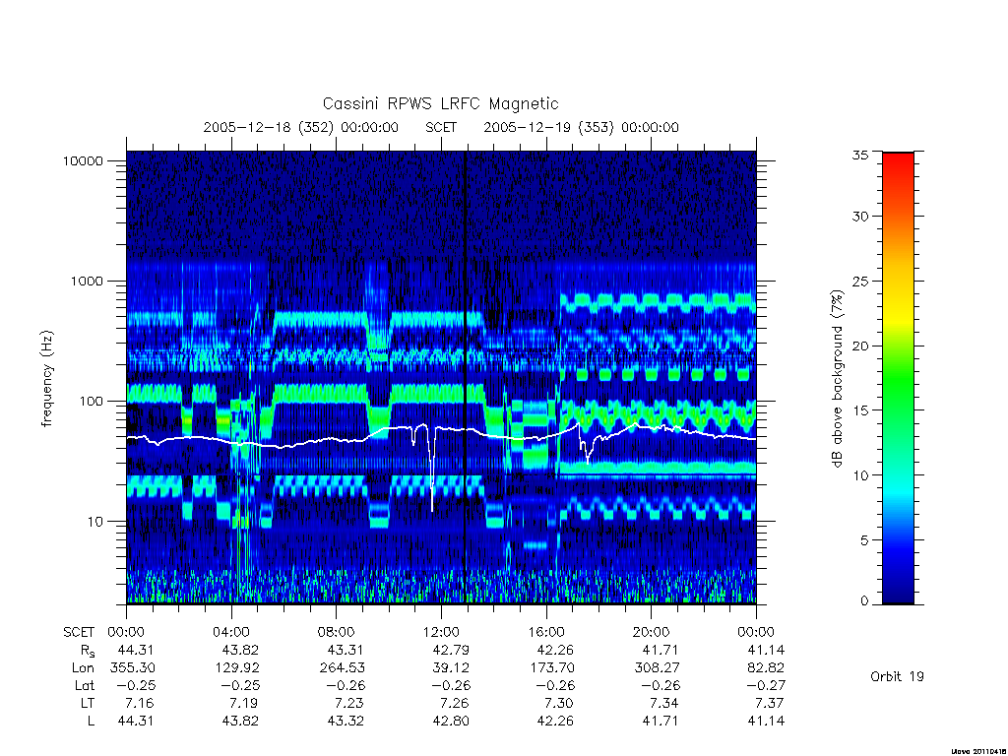This screenshot has width=1008, height=756.
Task: Click the local time value '7.16'
Action: 140,704
